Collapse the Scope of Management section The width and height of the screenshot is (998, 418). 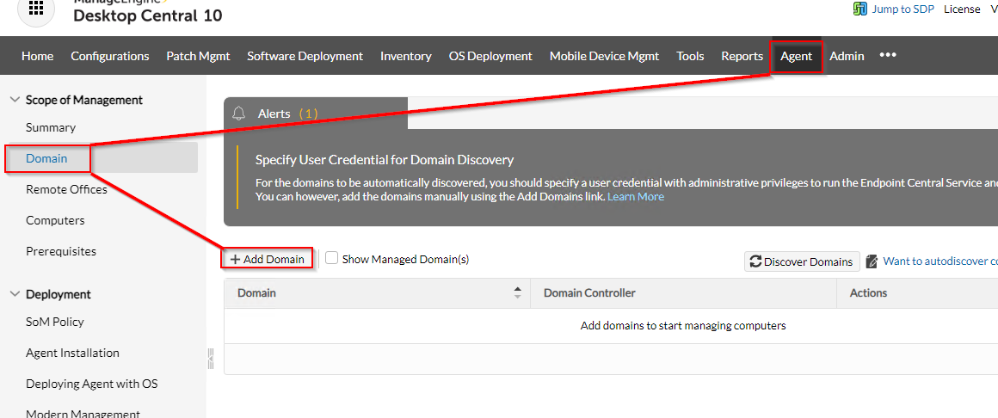[15, 100]
